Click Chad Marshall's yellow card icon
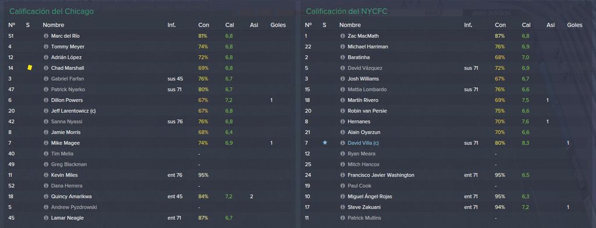Screen dimensions: 596x228 (x=30, y=67)
